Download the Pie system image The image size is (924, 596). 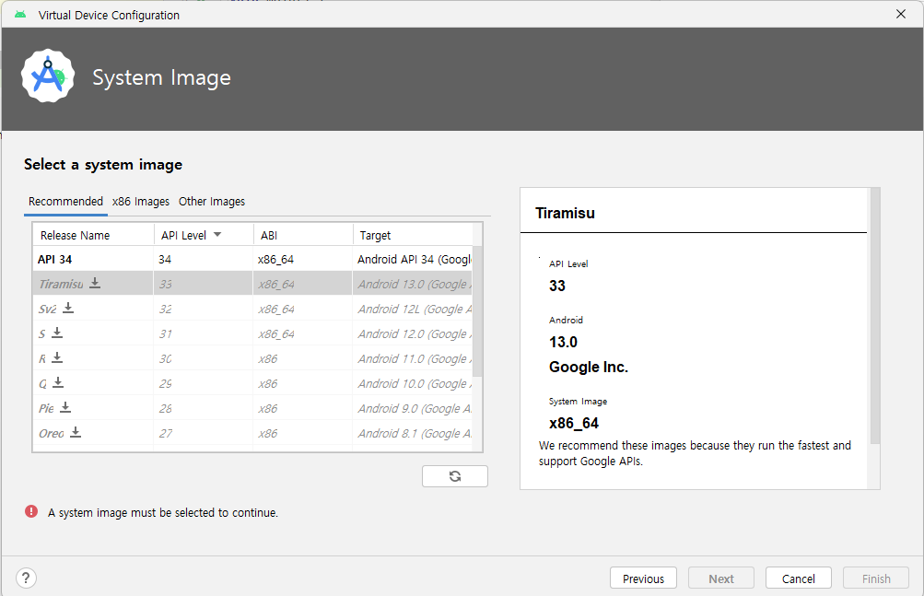point(65,407)
